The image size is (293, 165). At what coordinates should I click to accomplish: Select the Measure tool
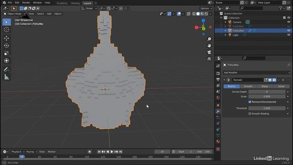[x=6, y=77]
